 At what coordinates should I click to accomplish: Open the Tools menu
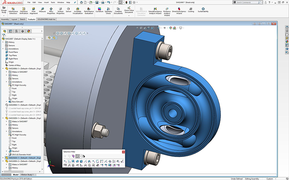[x=53, y=2]
